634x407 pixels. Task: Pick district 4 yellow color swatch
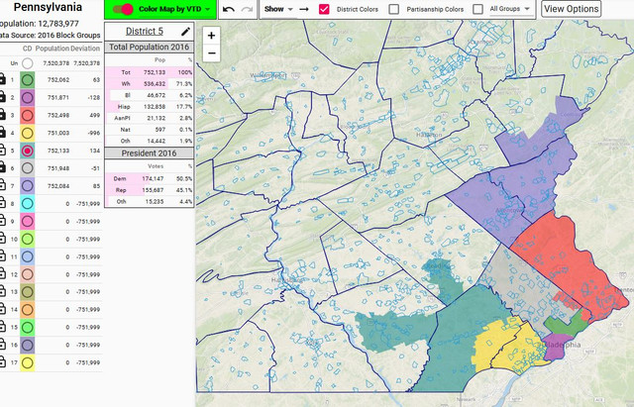click(x=28, y=133)
